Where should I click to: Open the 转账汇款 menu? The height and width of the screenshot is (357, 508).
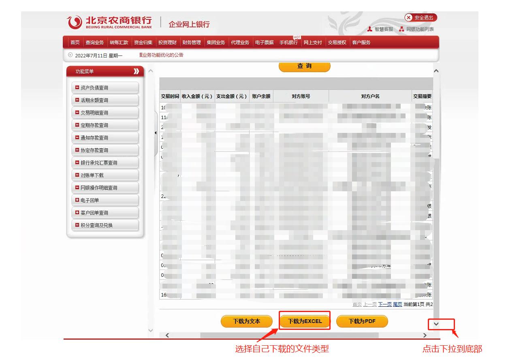coord(119,43)
